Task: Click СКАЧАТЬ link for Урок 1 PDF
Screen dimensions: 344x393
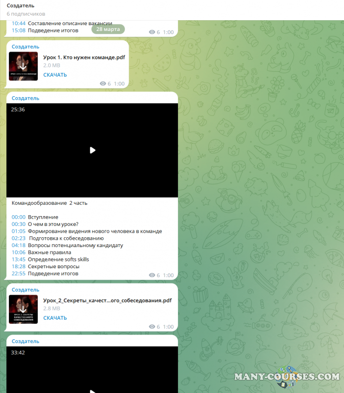Action: pos(55,75)
